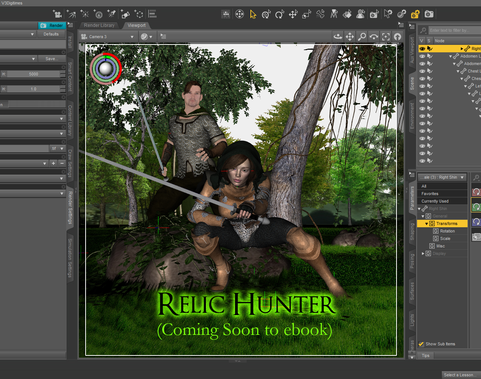This screenshot has width=481, height=379.
Task: Toggle visibility eye for Abdomen Lower node
Action: tap(422, 56)
